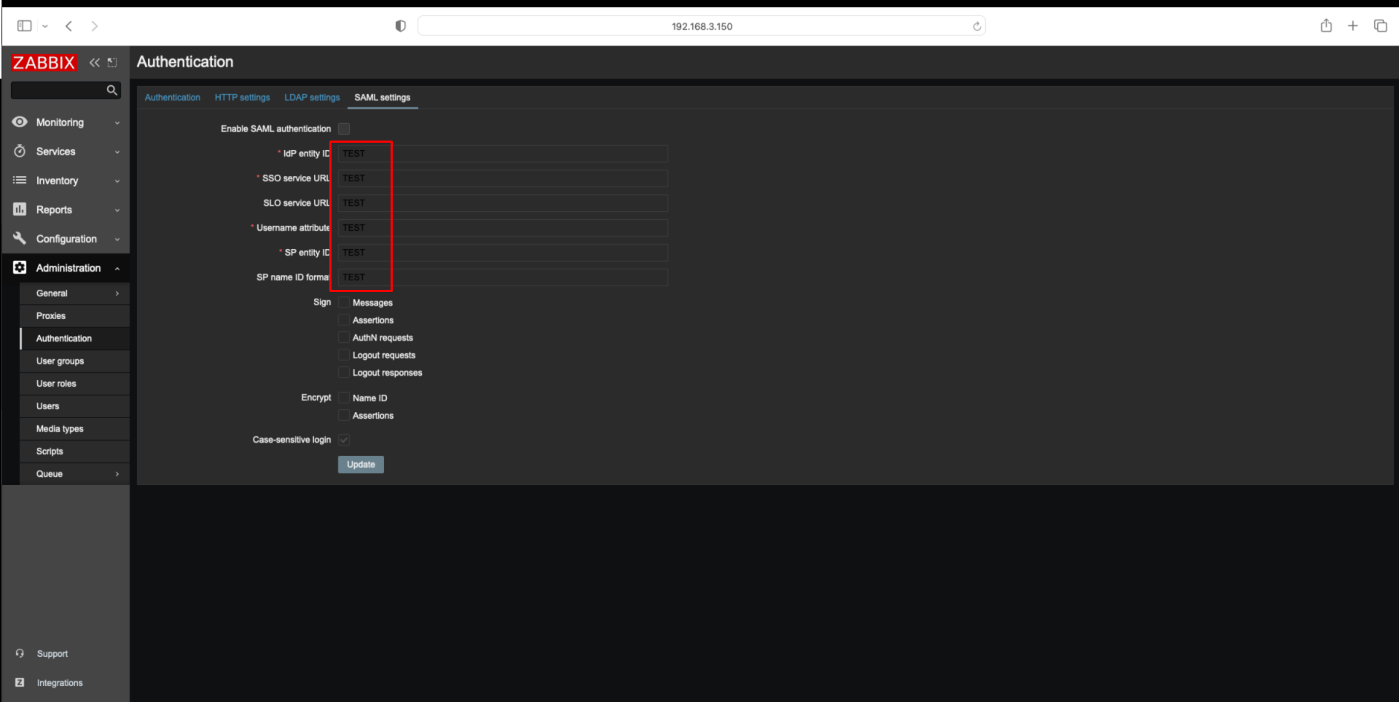
Task: Click the Monitoring eye icon
Action: click(20, 122)
